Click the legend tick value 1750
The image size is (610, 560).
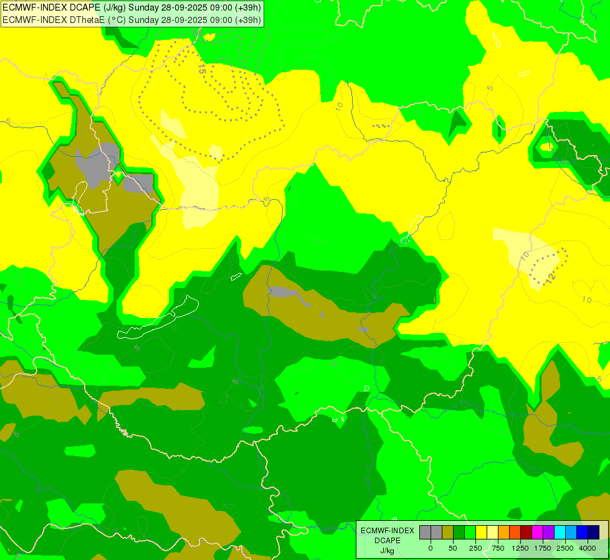click(x=543, y=548)
